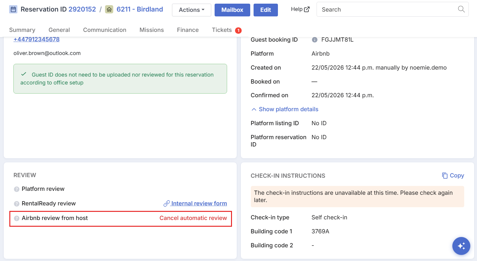Open the Finance tab
This screenshot has height=261, width=477.
(x=188, y=30)
